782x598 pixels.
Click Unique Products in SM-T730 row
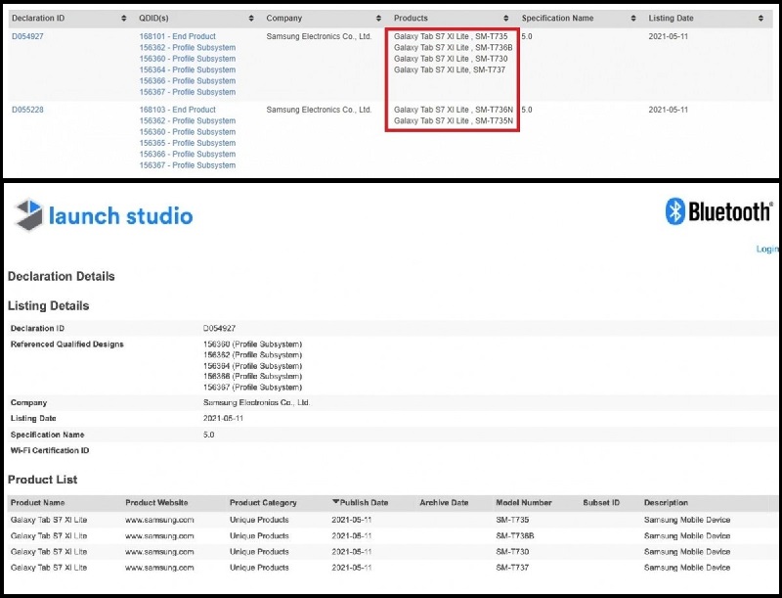click(259, 552)
